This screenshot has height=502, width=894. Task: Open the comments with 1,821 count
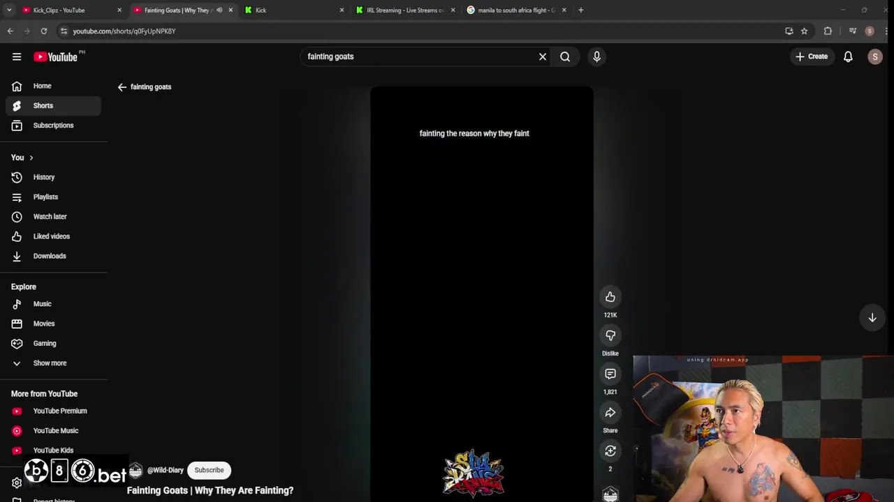(610, 374)
